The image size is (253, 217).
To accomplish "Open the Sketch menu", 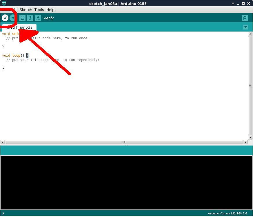I will (26, 10).
